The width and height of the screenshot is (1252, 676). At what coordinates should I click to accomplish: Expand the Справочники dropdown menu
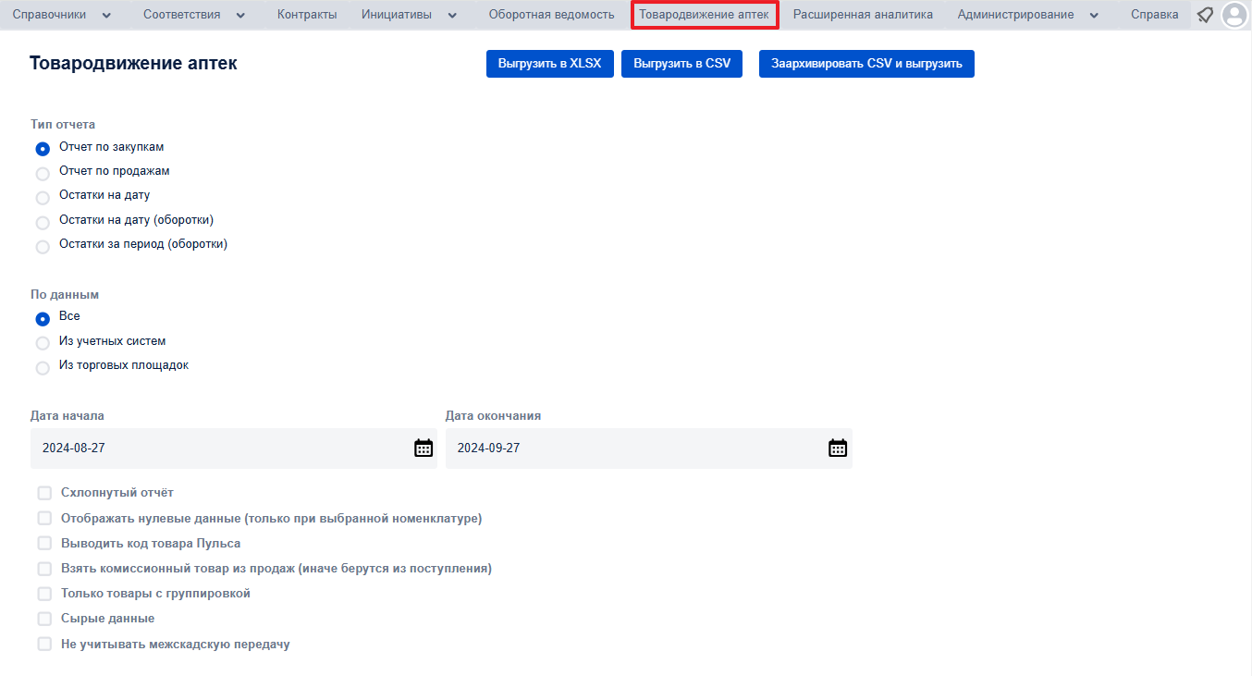(x=62, y=15)
